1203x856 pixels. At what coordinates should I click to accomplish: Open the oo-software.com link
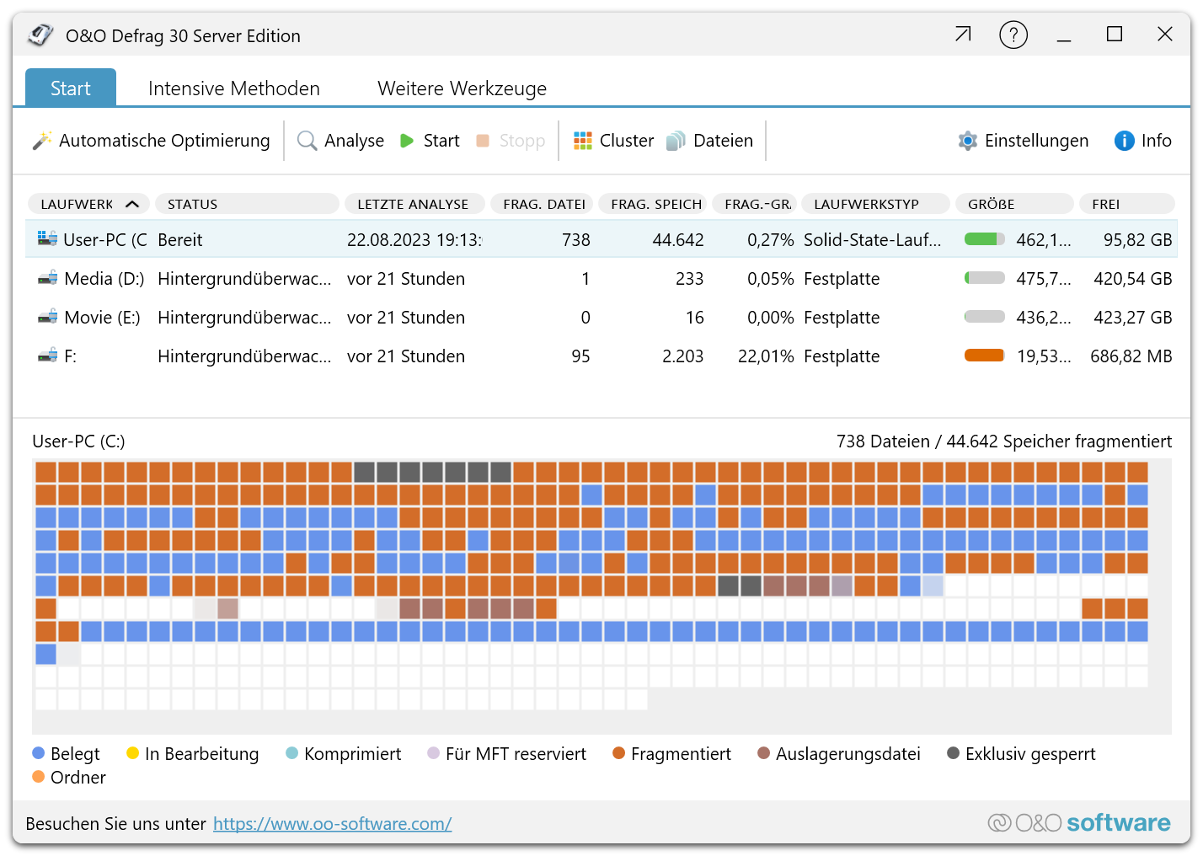(332, 824)
